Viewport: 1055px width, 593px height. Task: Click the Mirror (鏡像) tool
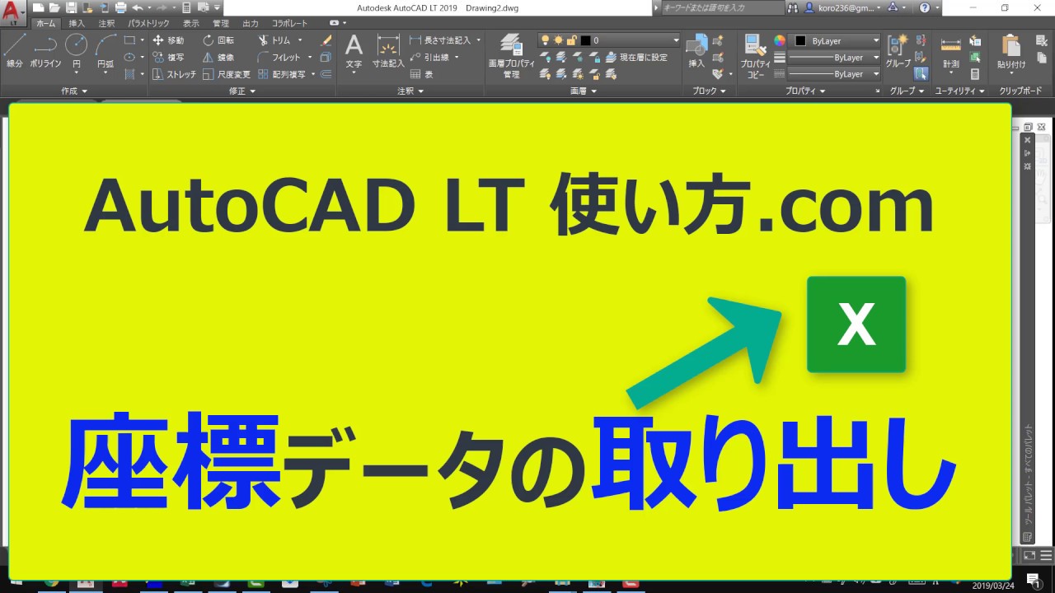pyautogui.click(x=218, y=58)
